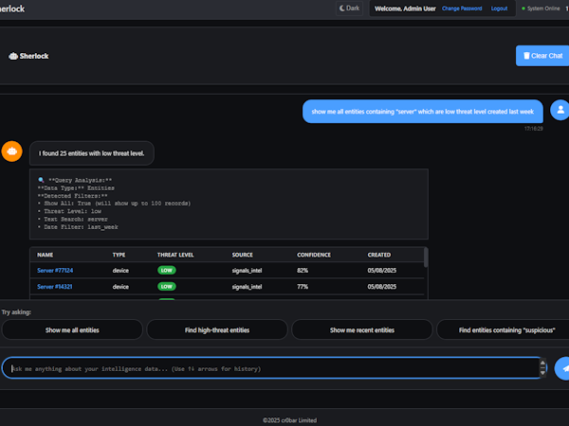This screenshot has height=426, width=569.
Task: Click the LOW badge for Server #77124
Action: (167, 270)
